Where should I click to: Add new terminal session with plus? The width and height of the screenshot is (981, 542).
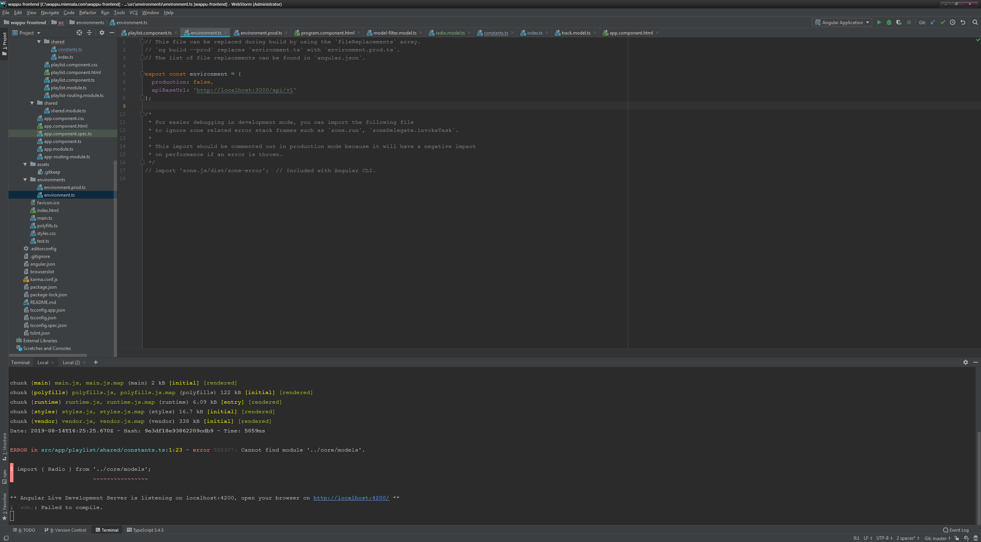pyautogui.click(x=96, y=362)
